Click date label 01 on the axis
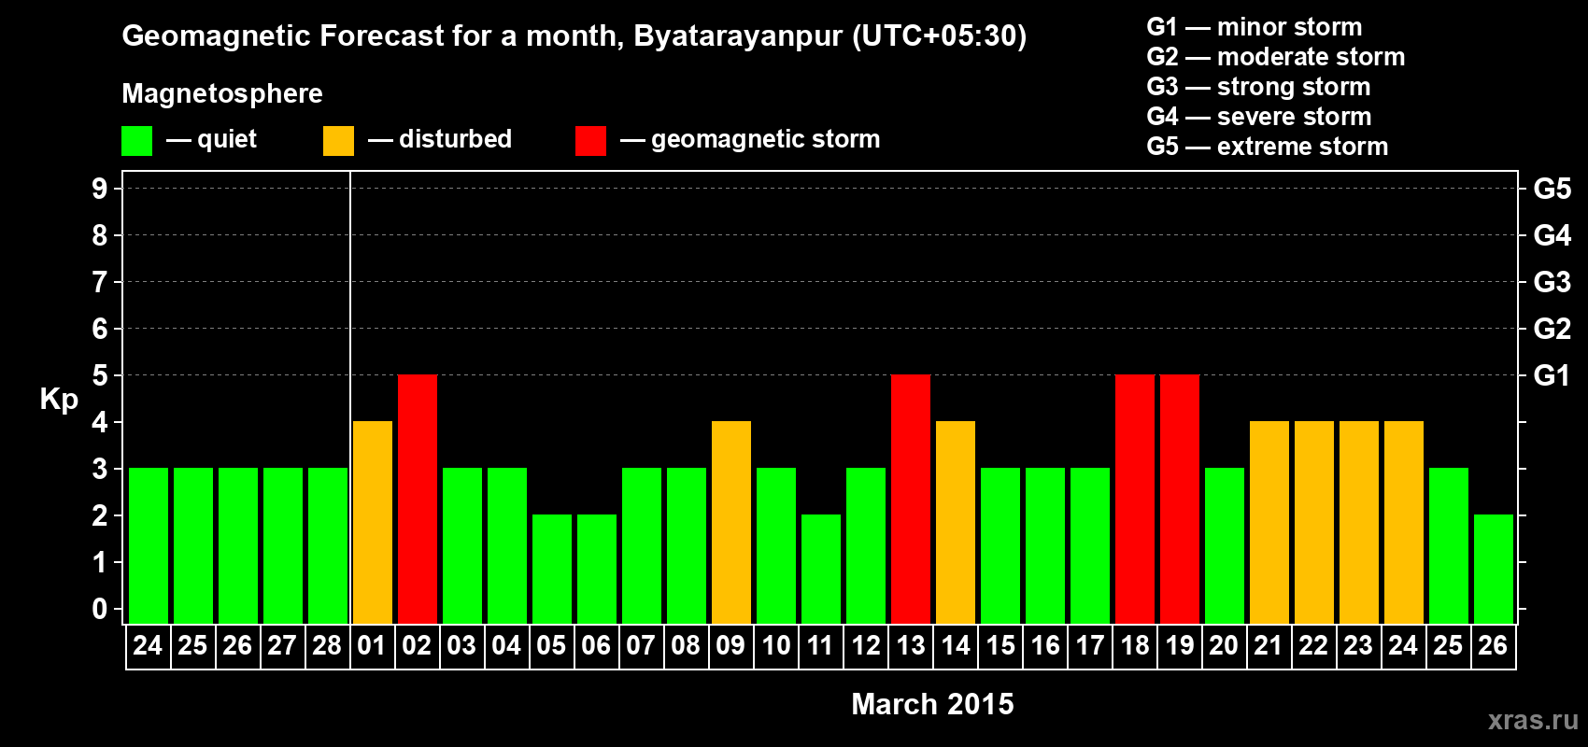The image size is (1588, 747). [x=372, y=646]
